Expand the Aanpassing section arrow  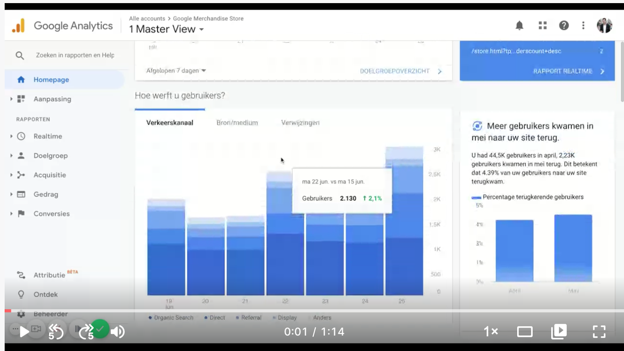tap(11, 99)
